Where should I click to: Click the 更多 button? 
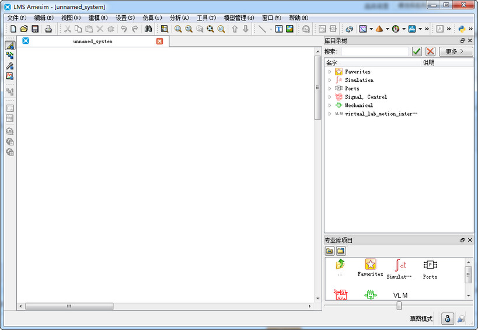(x=456, y=51)
